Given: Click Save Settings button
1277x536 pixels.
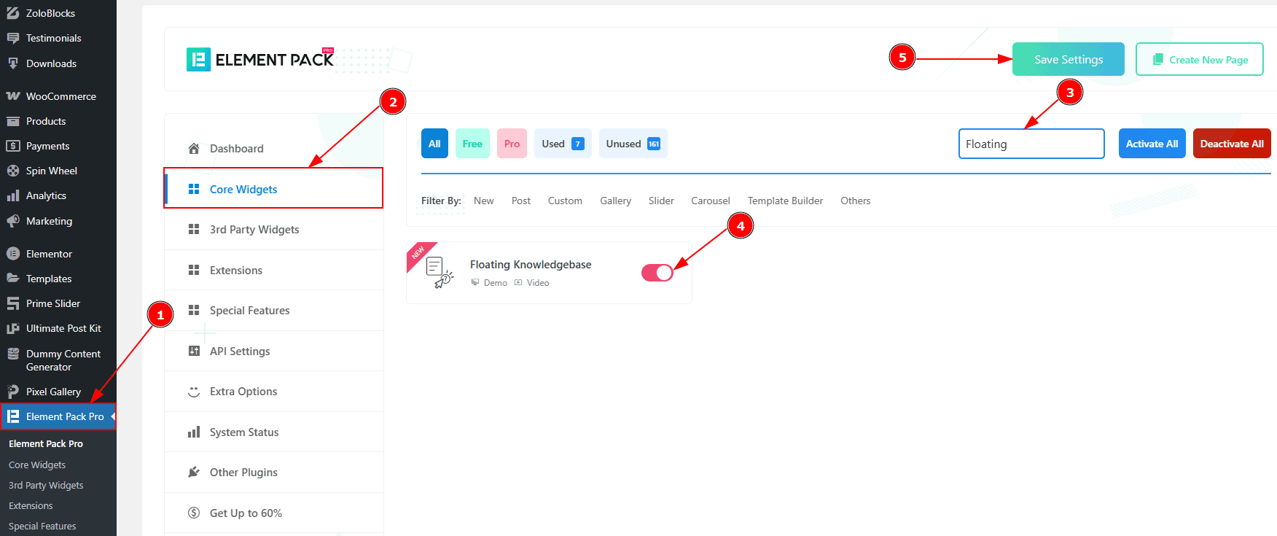Looking at the screenshot, I should pyautogui.click(x=1069, y=59).
